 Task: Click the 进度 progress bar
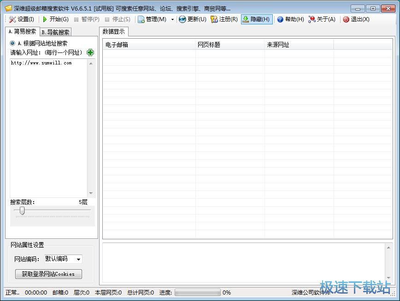coord(198,292)
